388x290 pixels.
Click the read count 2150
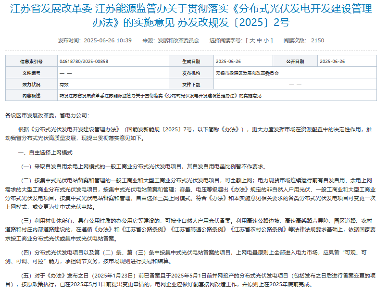[317, 41]
